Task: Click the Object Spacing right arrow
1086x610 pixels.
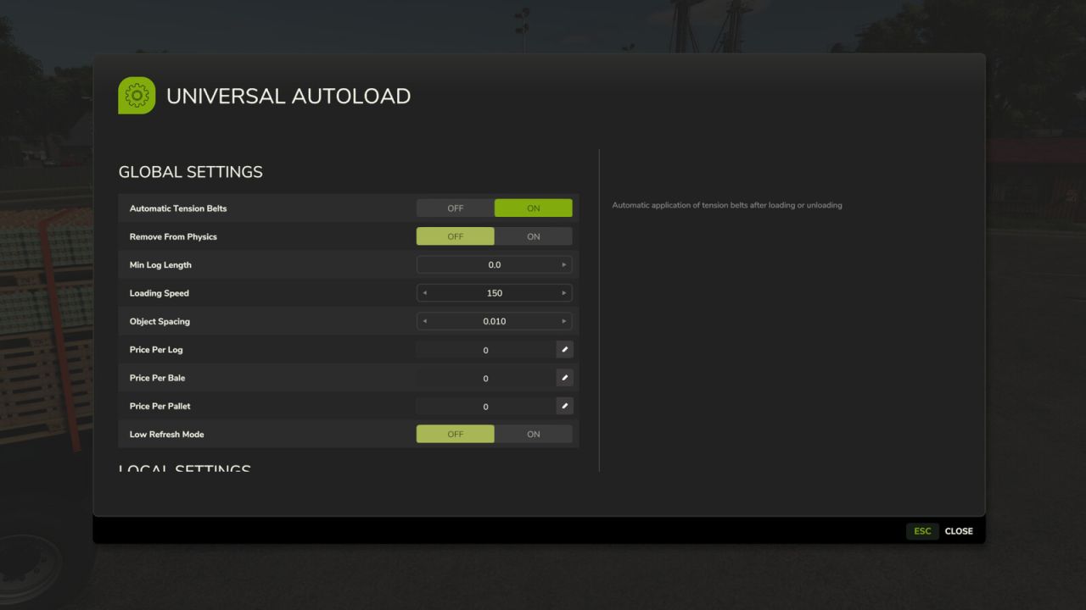Action: 564,321
